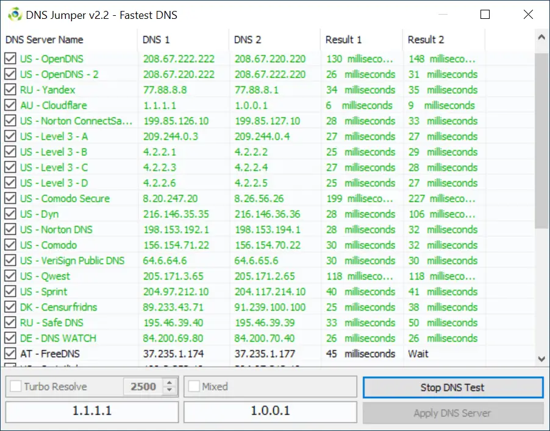The height and width of the screenshot is (431, 550).
Task: Check the Mixed option checkbox
Action: click(x=194, y=387)
